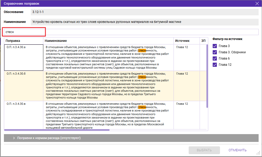The height and width of the screenshot is (157, 262).
Task: Expand Поправки к нормам расхода section
Action: click(x=49, y=138)
